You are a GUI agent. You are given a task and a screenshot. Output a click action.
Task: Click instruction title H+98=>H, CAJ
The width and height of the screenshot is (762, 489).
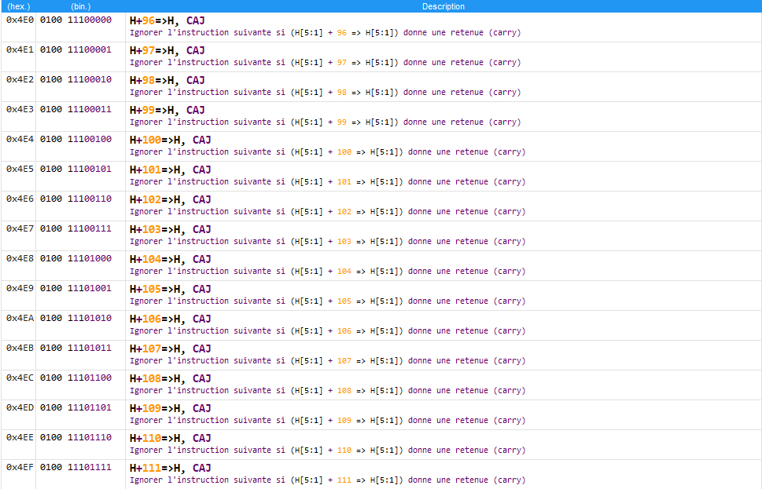point(167,81)
